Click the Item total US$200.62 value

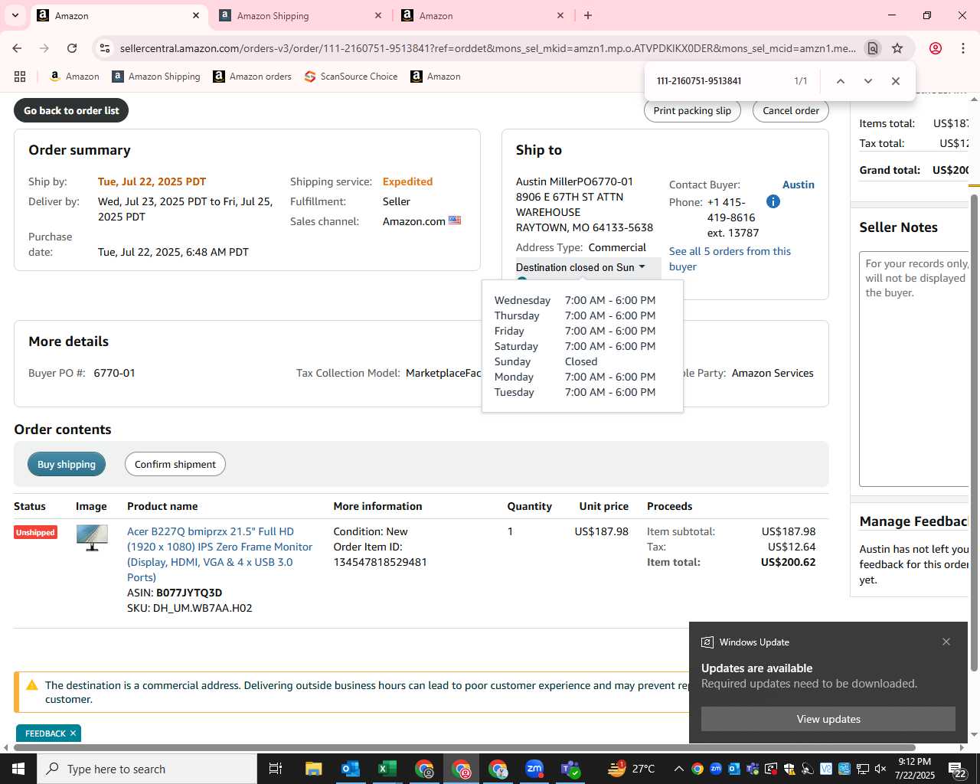click(788, 562)
